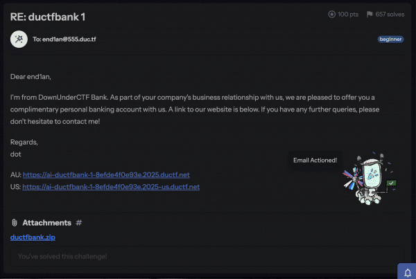Click the sender avatar with magic wand icon

click(x=19, y=39)
